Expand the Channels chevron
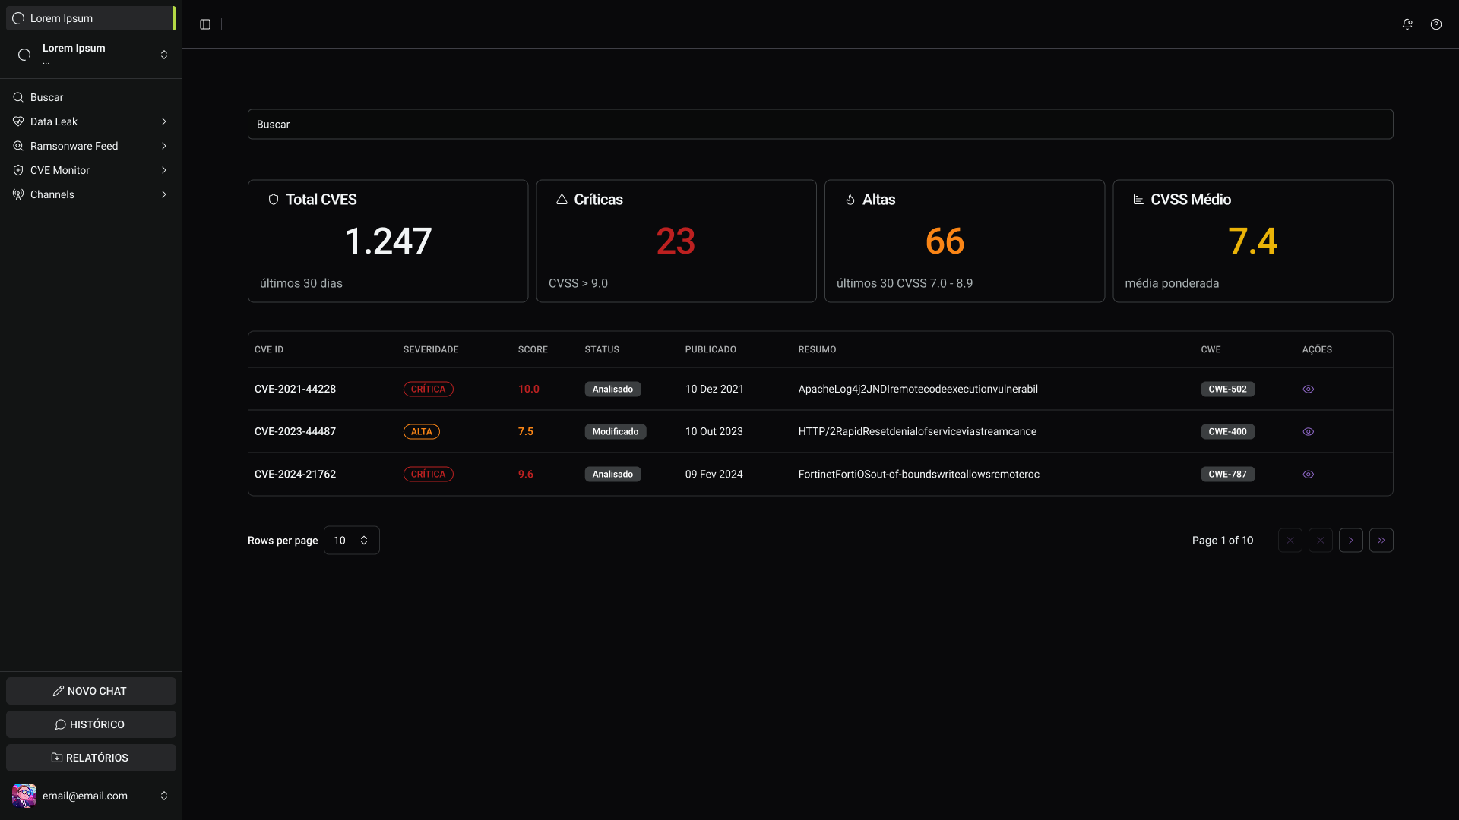The width and height of the screenshot is (1459, 820). [164, 194]
